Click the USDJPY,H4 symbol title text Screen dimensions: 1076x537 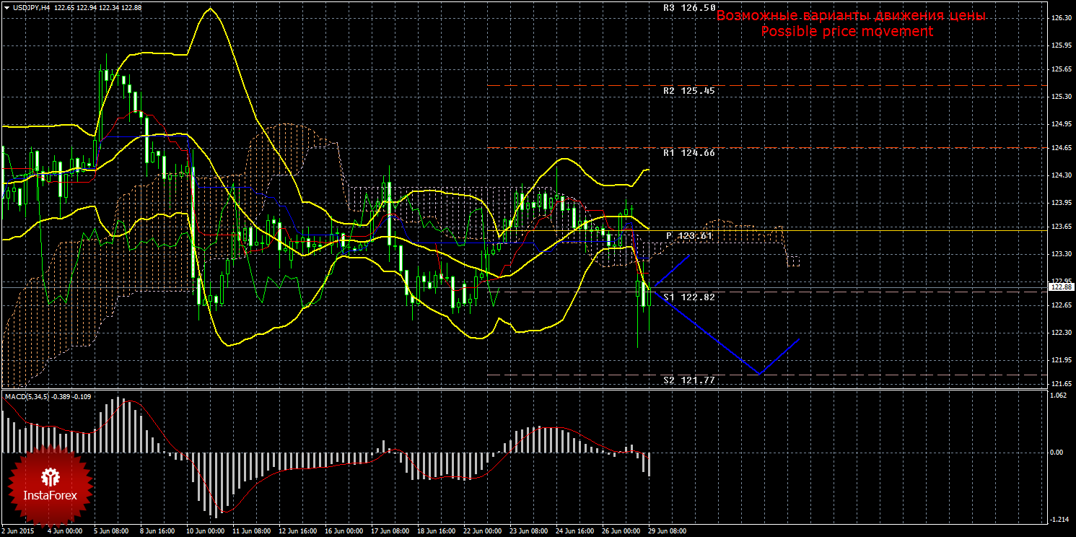click(35, 7)
